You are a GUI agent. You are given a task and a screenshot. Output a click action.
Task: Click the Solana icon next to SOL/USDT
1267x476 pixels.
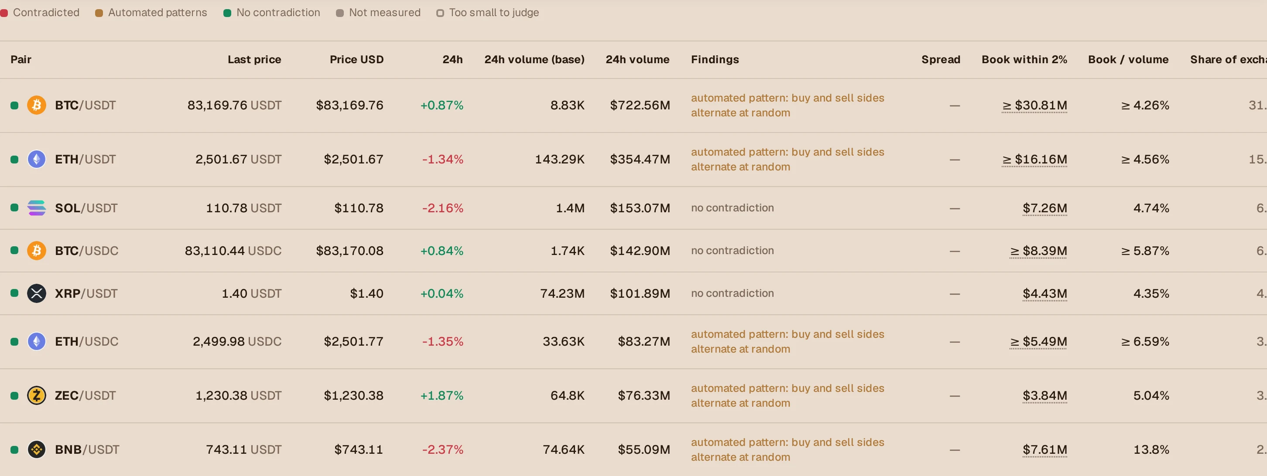tap(36, 208)
